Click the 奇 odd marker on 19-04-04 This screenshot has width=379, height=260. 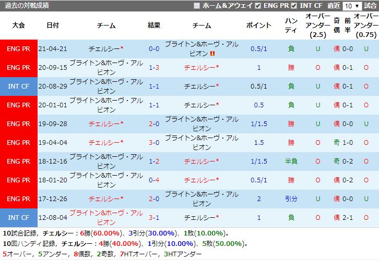click(337, 143)
